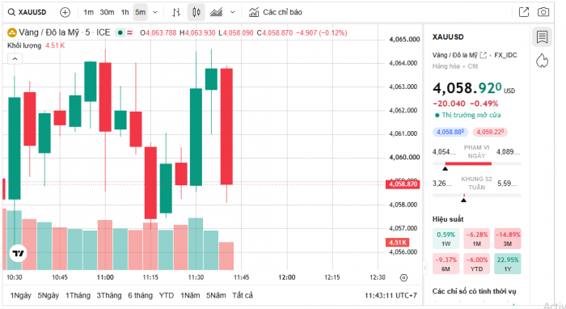Select the 1Tháng date range

pyautogui.click(x=78, y=295)
